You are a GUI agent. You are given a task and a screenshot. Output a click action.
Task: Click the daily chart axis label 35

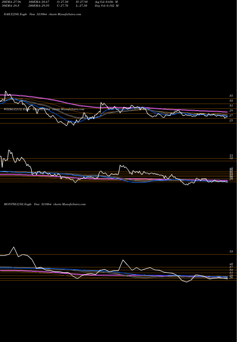(x=231, y=96)
